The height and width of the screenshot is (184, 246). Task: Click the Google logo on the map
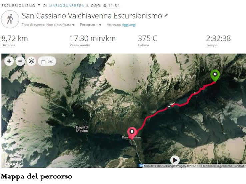[12, 164]
